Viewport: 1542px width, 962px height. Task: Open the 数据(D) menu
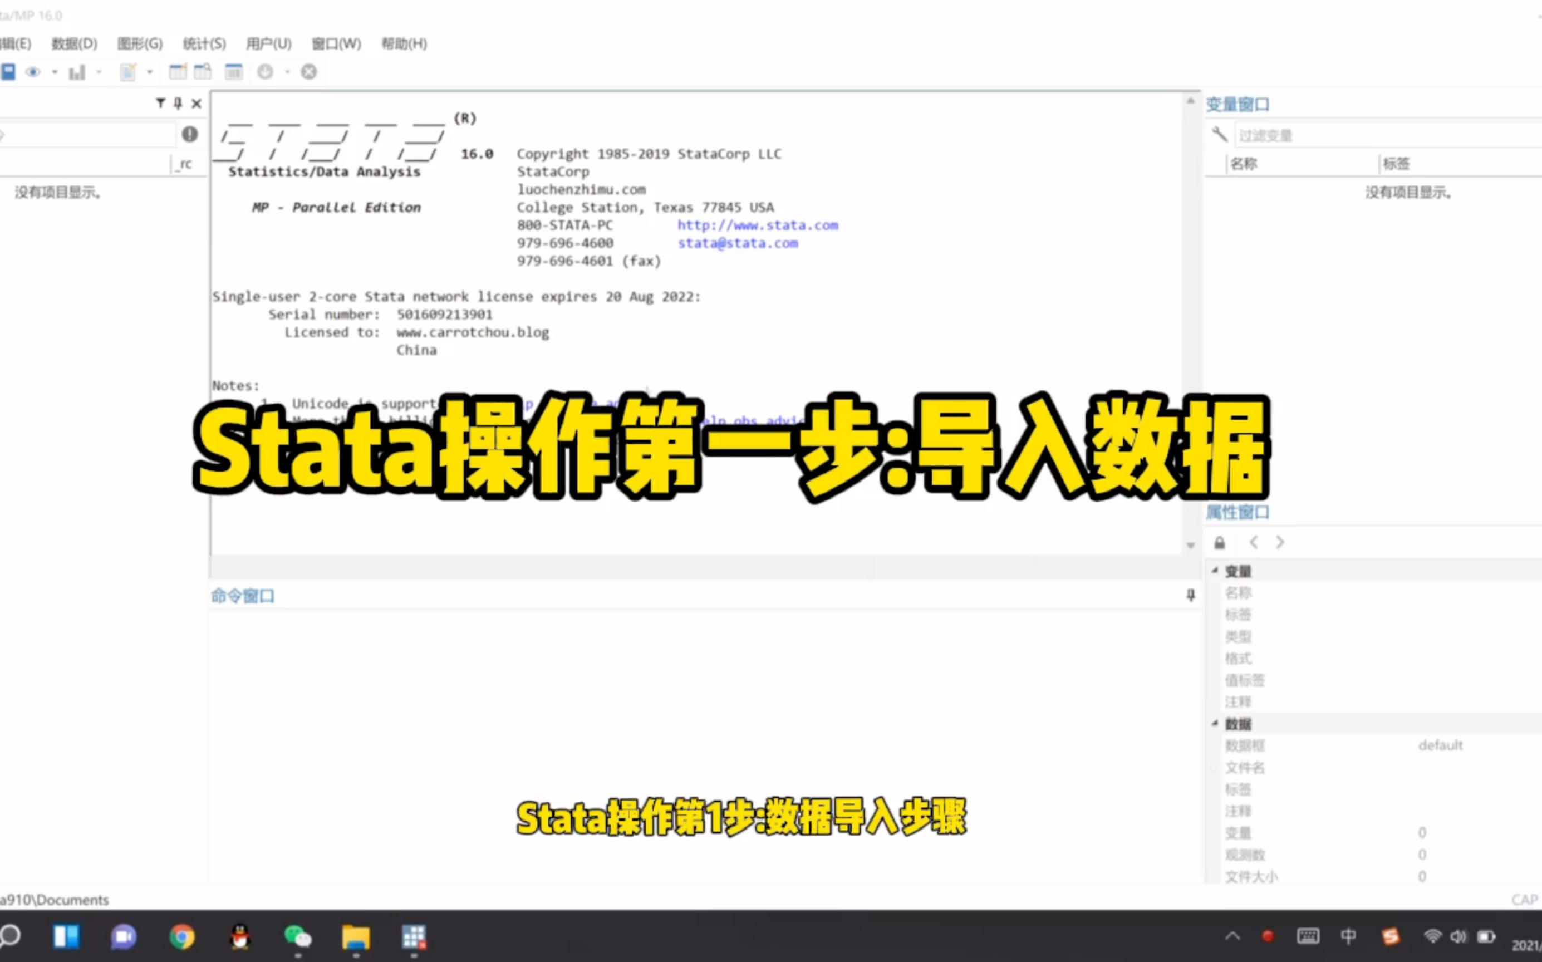[x=74, y=43]
